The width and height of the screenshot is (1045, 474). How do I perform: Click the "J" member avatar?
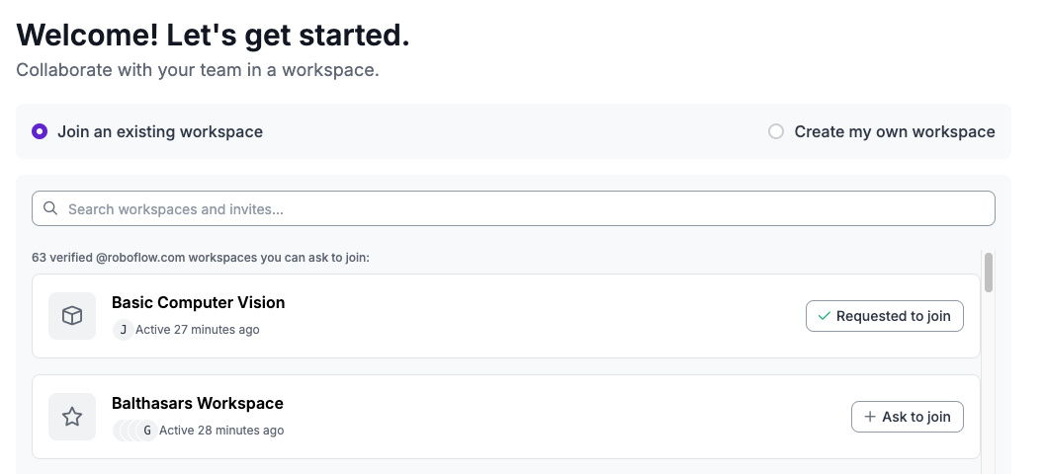(x=123, y=330)
